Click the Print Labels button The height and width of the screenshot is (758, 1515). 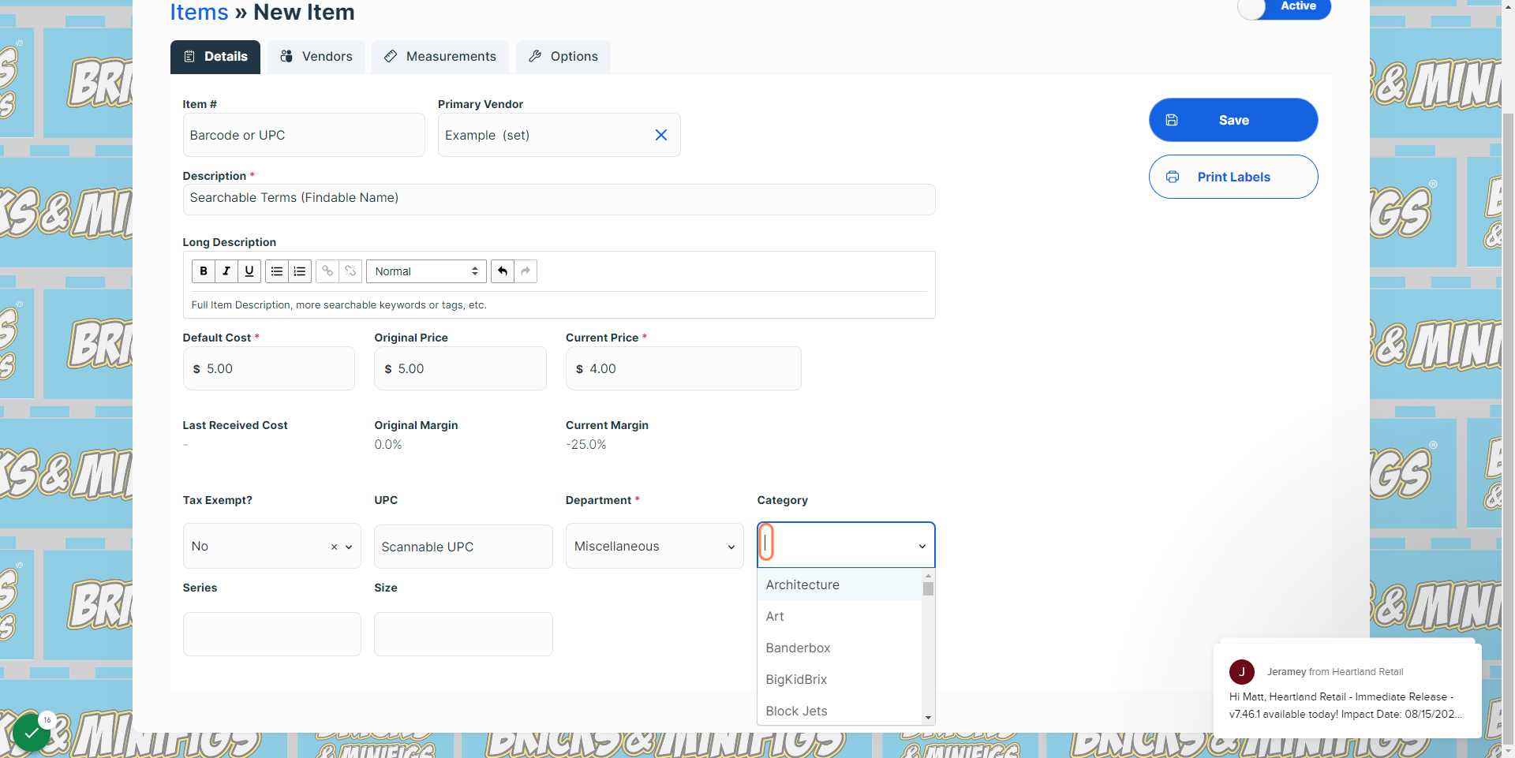coord(1233,177)
